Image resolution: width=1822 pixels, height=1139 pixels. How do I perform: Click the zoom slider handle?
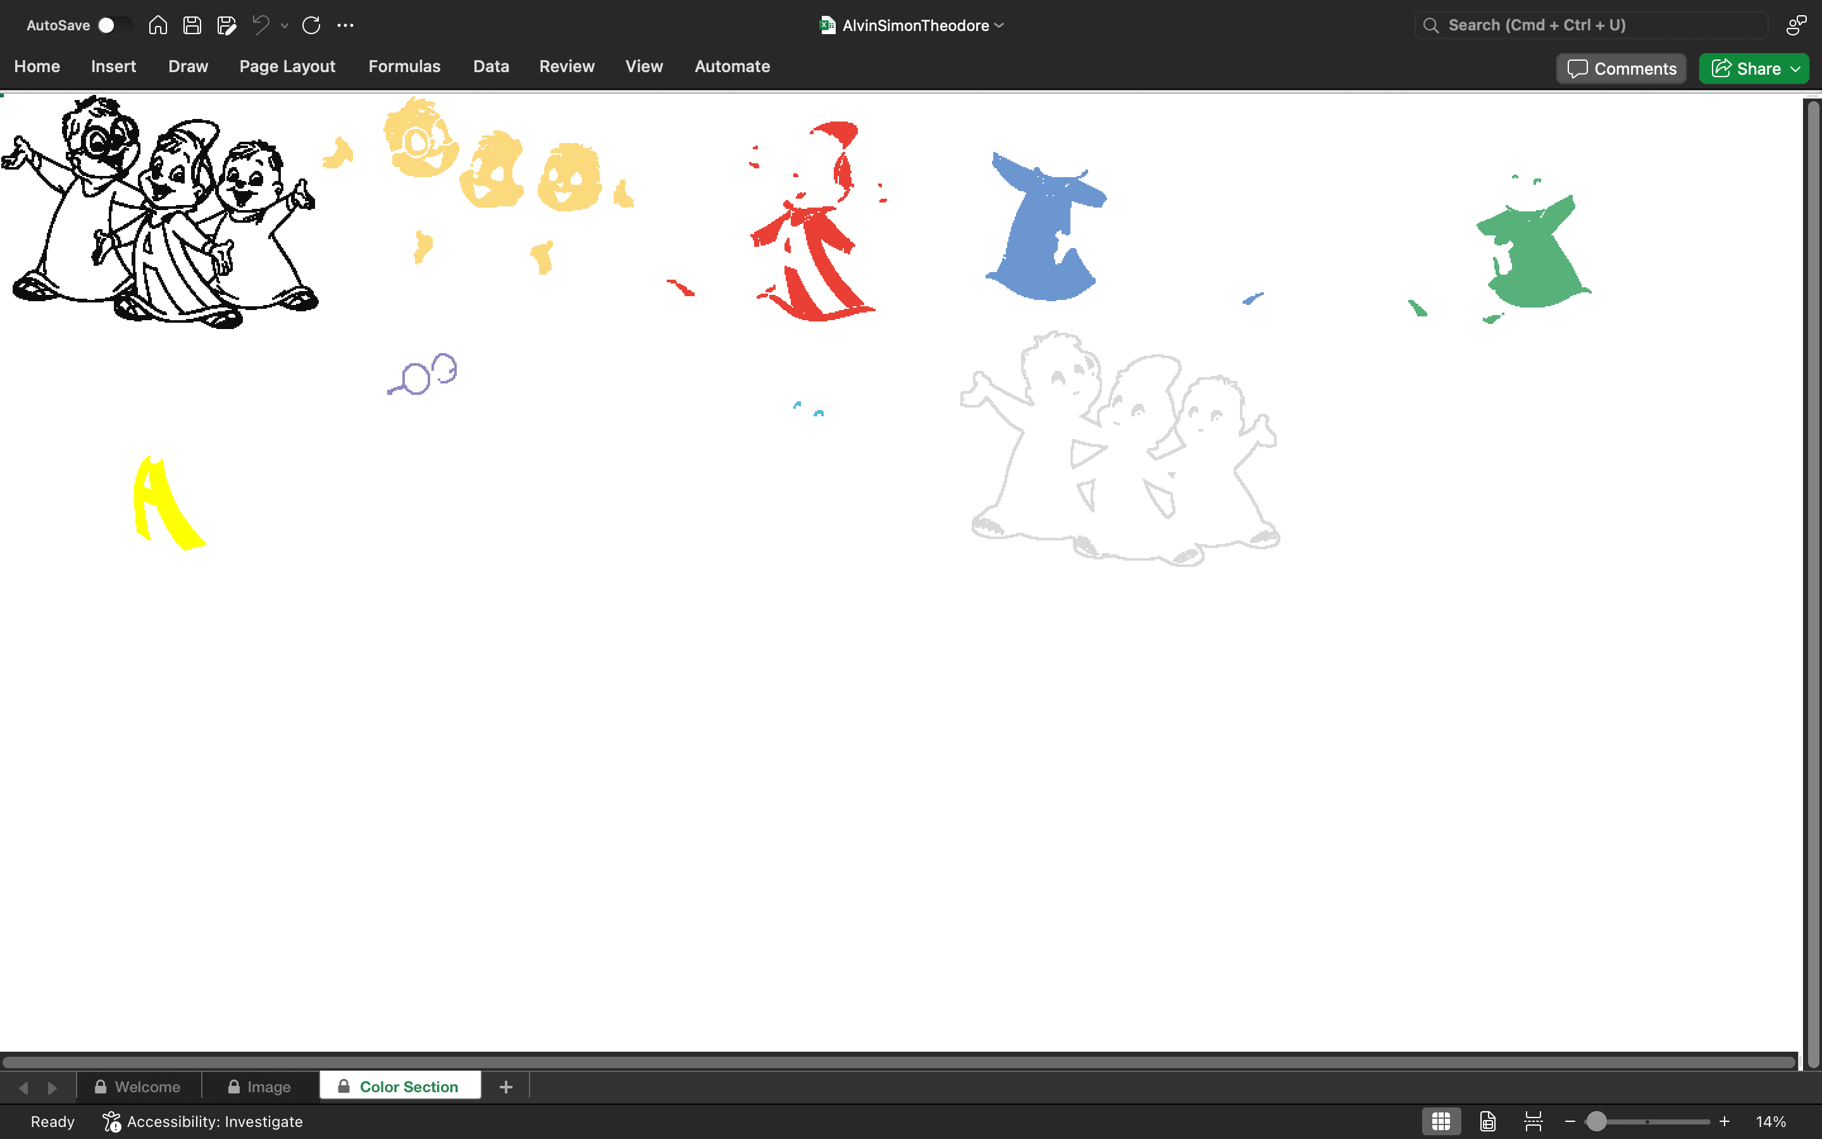[x=1596, y=1121]
